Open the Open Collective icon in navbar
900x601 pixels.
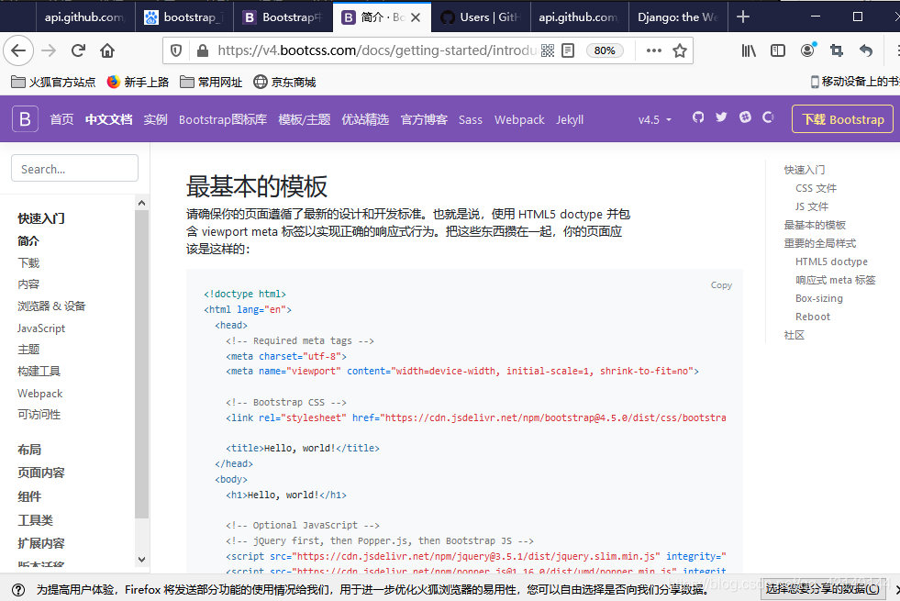coord(768,117)
